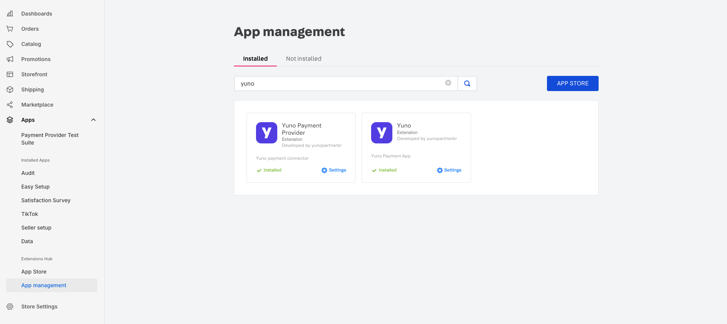Image resolution: width=727 pixels, height=324 pixels.
Task: Click the Yuno extension logo
Action: 382,133
